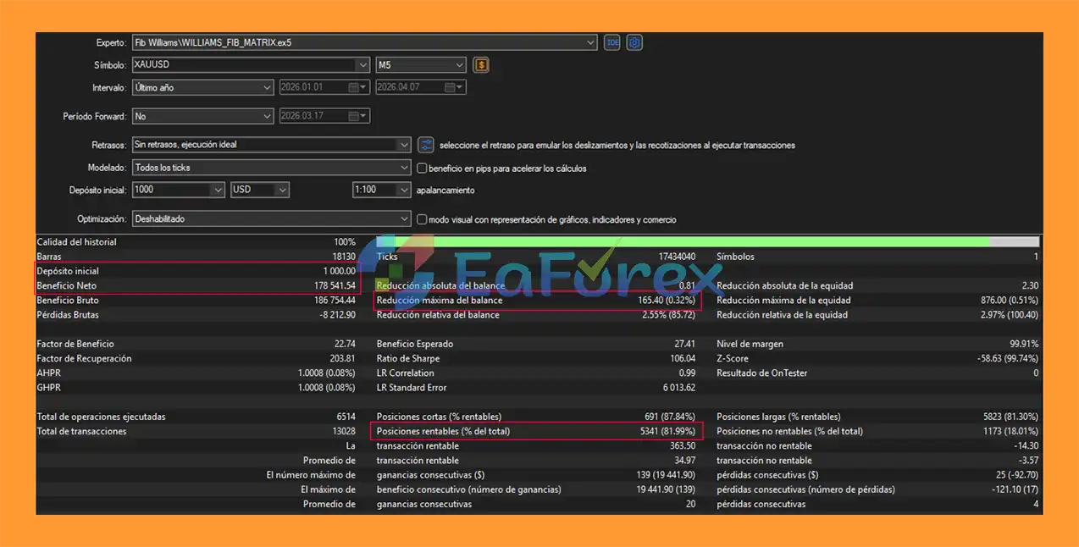Screen dimensions: 1079x547
Task: Expand the Experto dropdown list
Action: click(590, 42)
